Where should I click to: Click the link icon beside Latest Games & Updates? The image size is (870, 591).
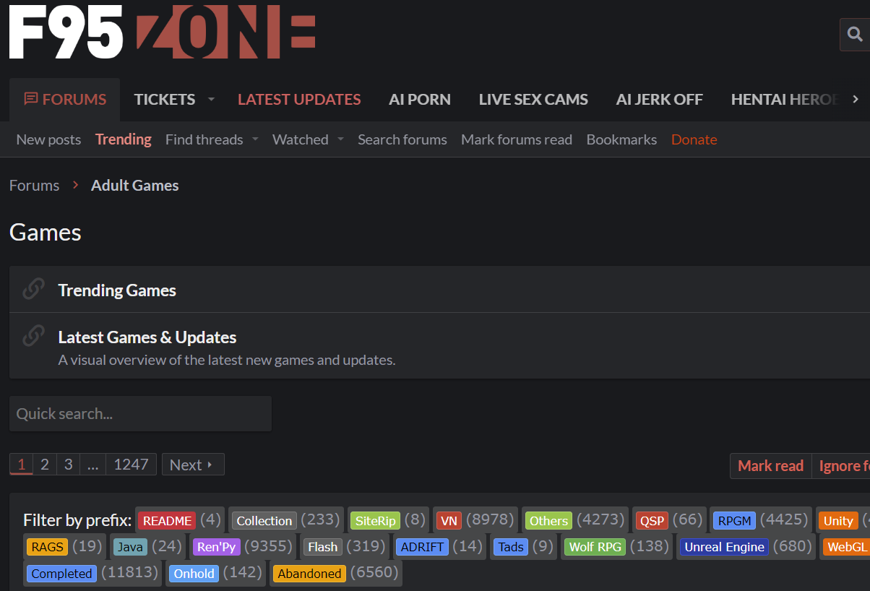point(33,337)
